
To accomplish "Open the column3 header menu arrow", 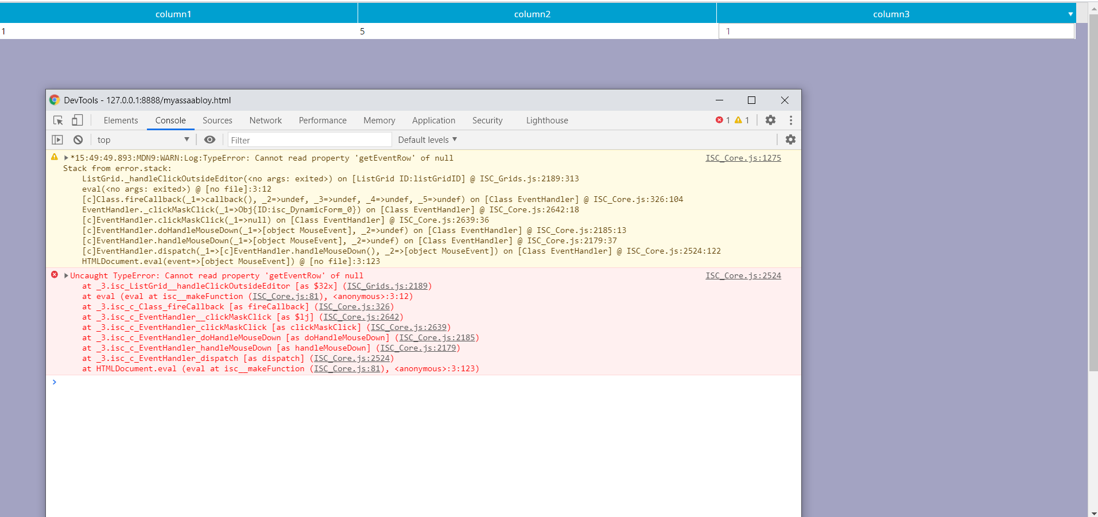I will click(x=1070, y=14).
